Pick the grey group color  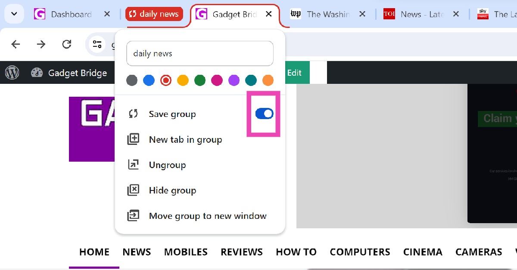pyautogui.click(x=132, y=80)
